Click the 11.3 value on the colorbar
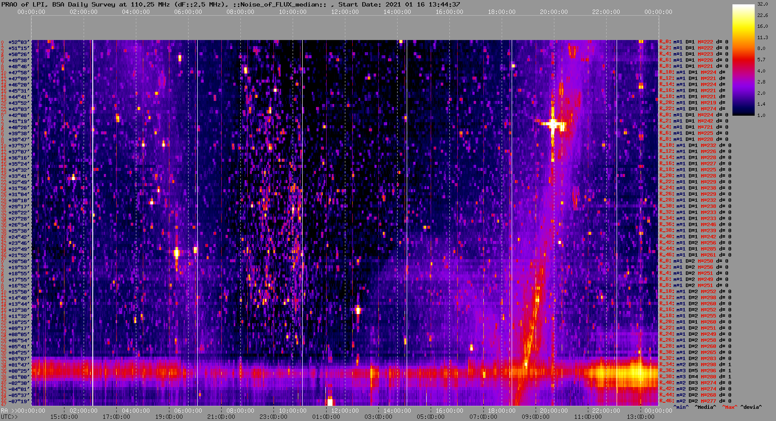This screenshot has height=421, width=776. (763, 37)
